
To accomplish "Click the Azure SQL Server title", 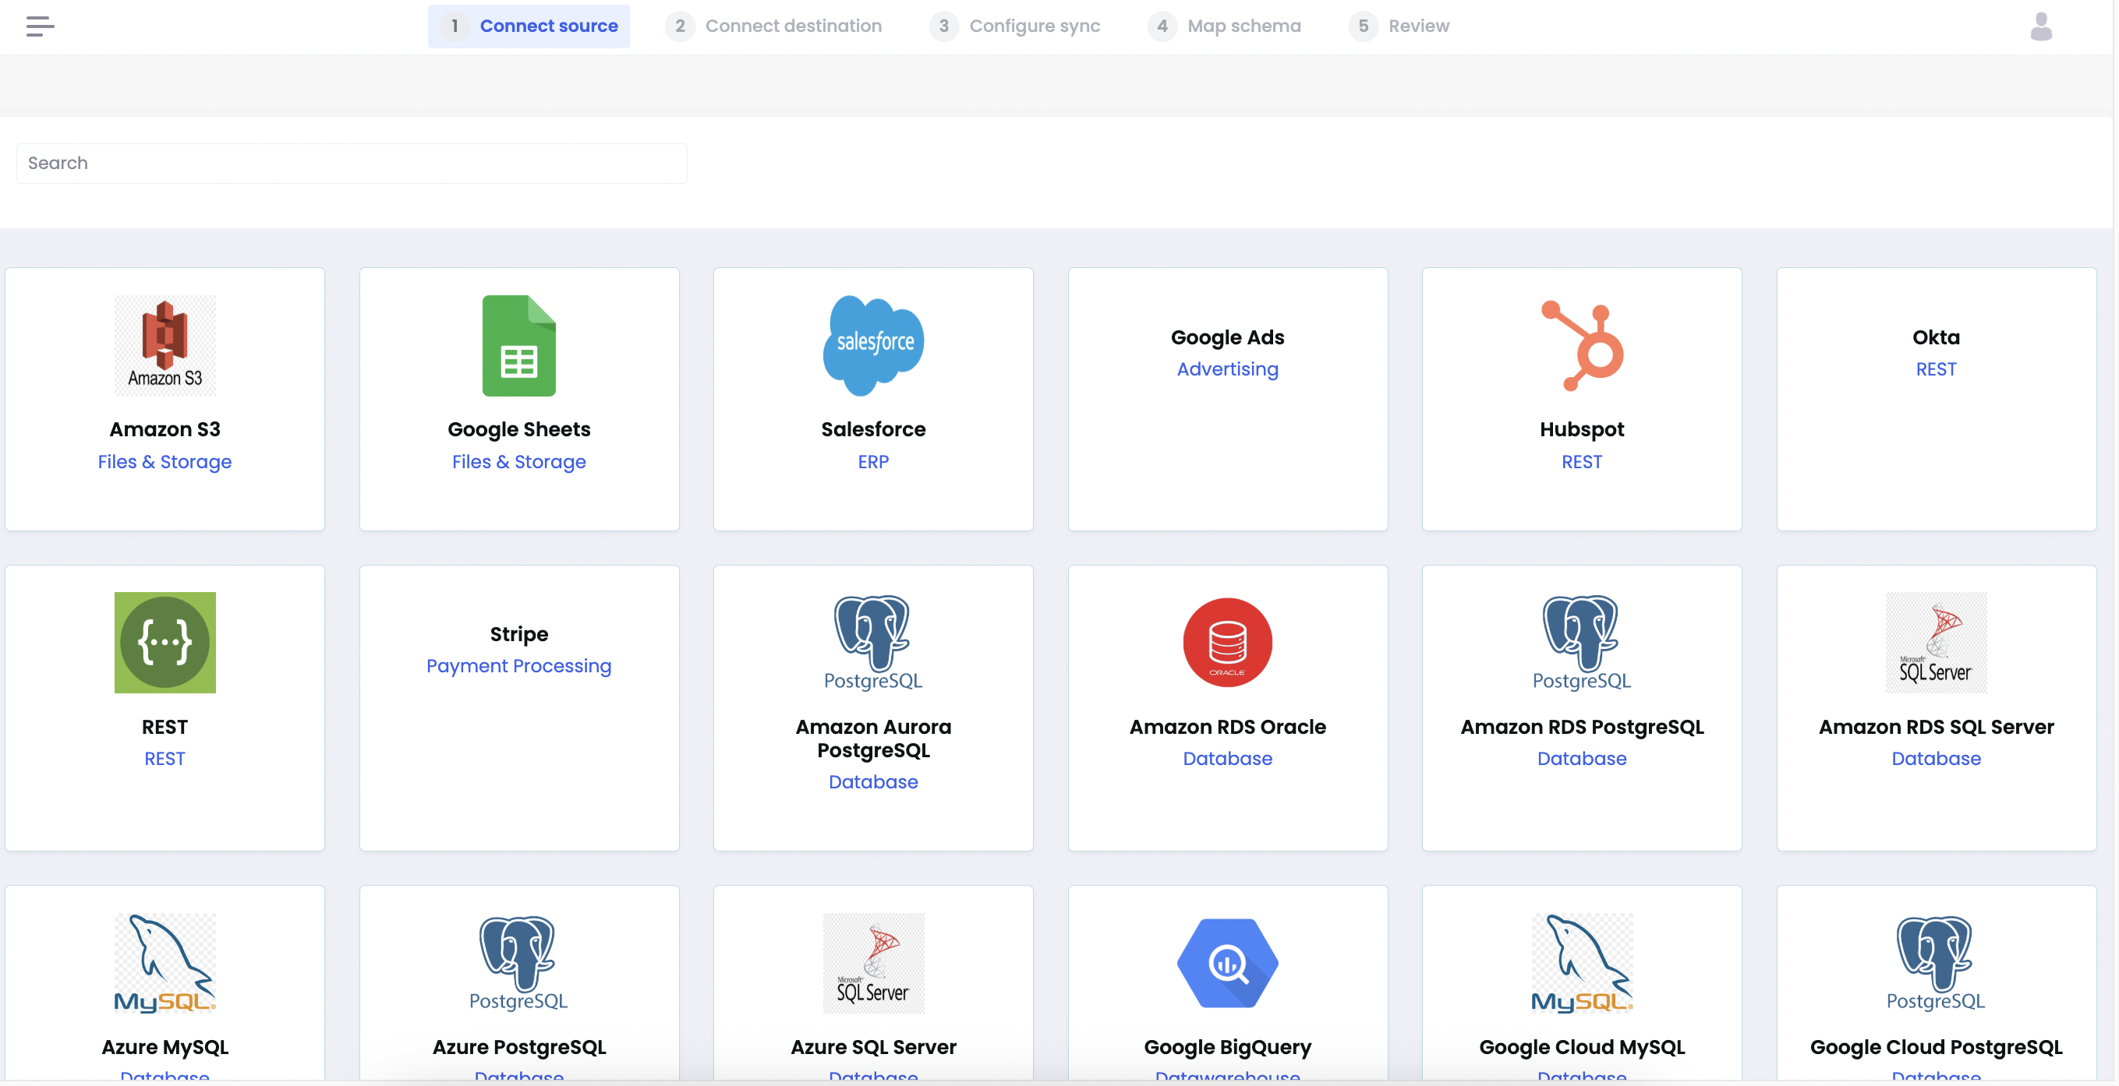I will tap(874, 1046).
